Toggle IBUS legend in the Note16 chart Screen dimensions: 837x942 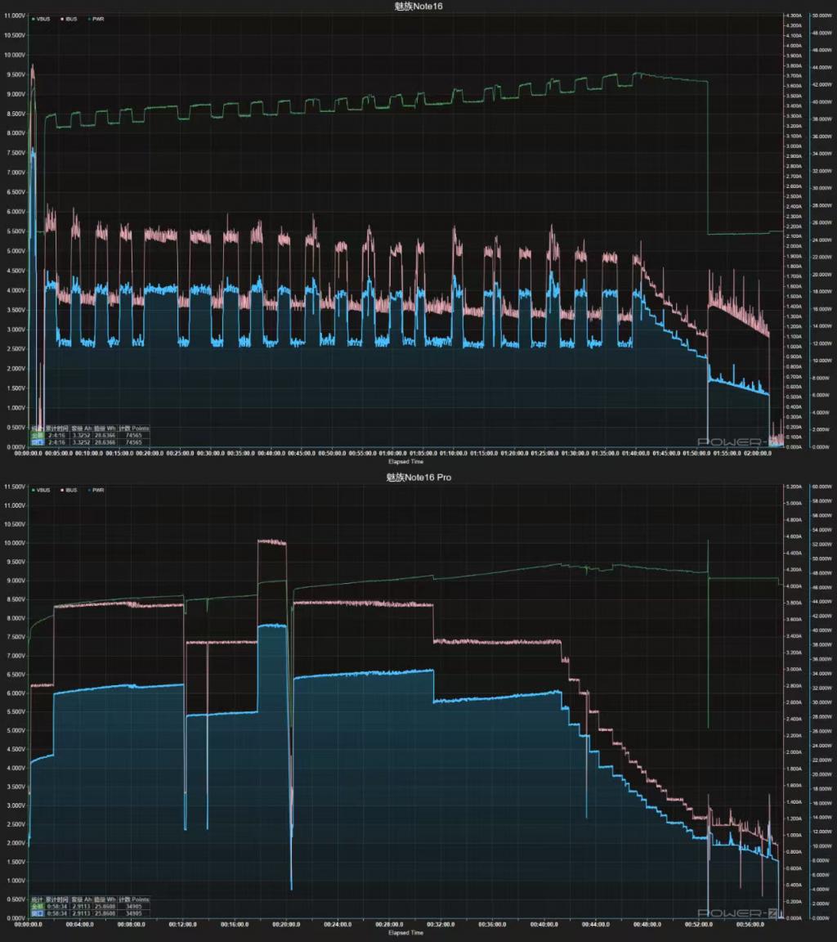pos(69,19)
